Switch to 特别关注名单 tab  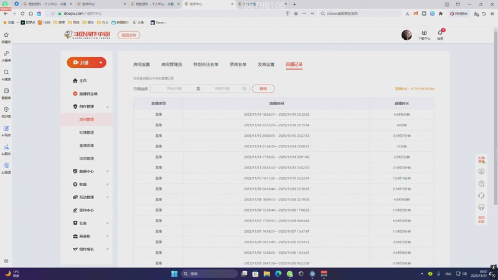[x=206, y=65]
